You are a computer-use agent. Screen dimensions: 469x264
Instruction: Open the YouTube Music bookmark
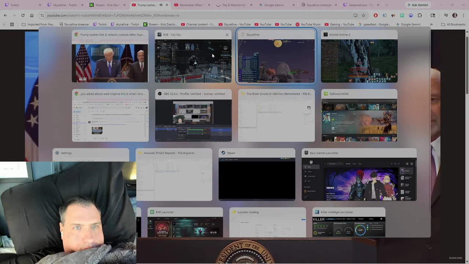tap(308, 25)
